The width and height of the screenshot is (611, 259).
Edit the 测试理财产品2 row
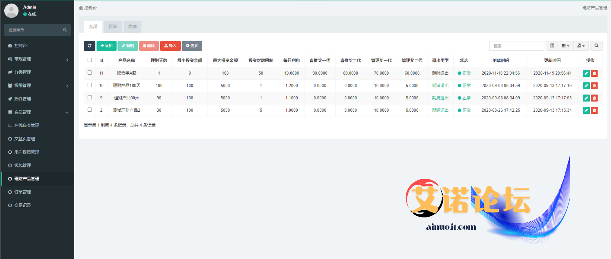tap(586, 110)
